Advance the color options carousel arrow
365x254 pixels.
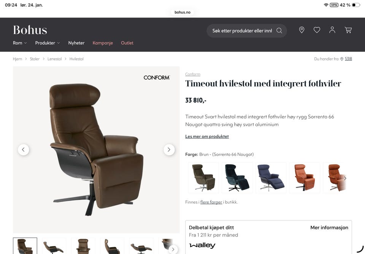[345, 178]
